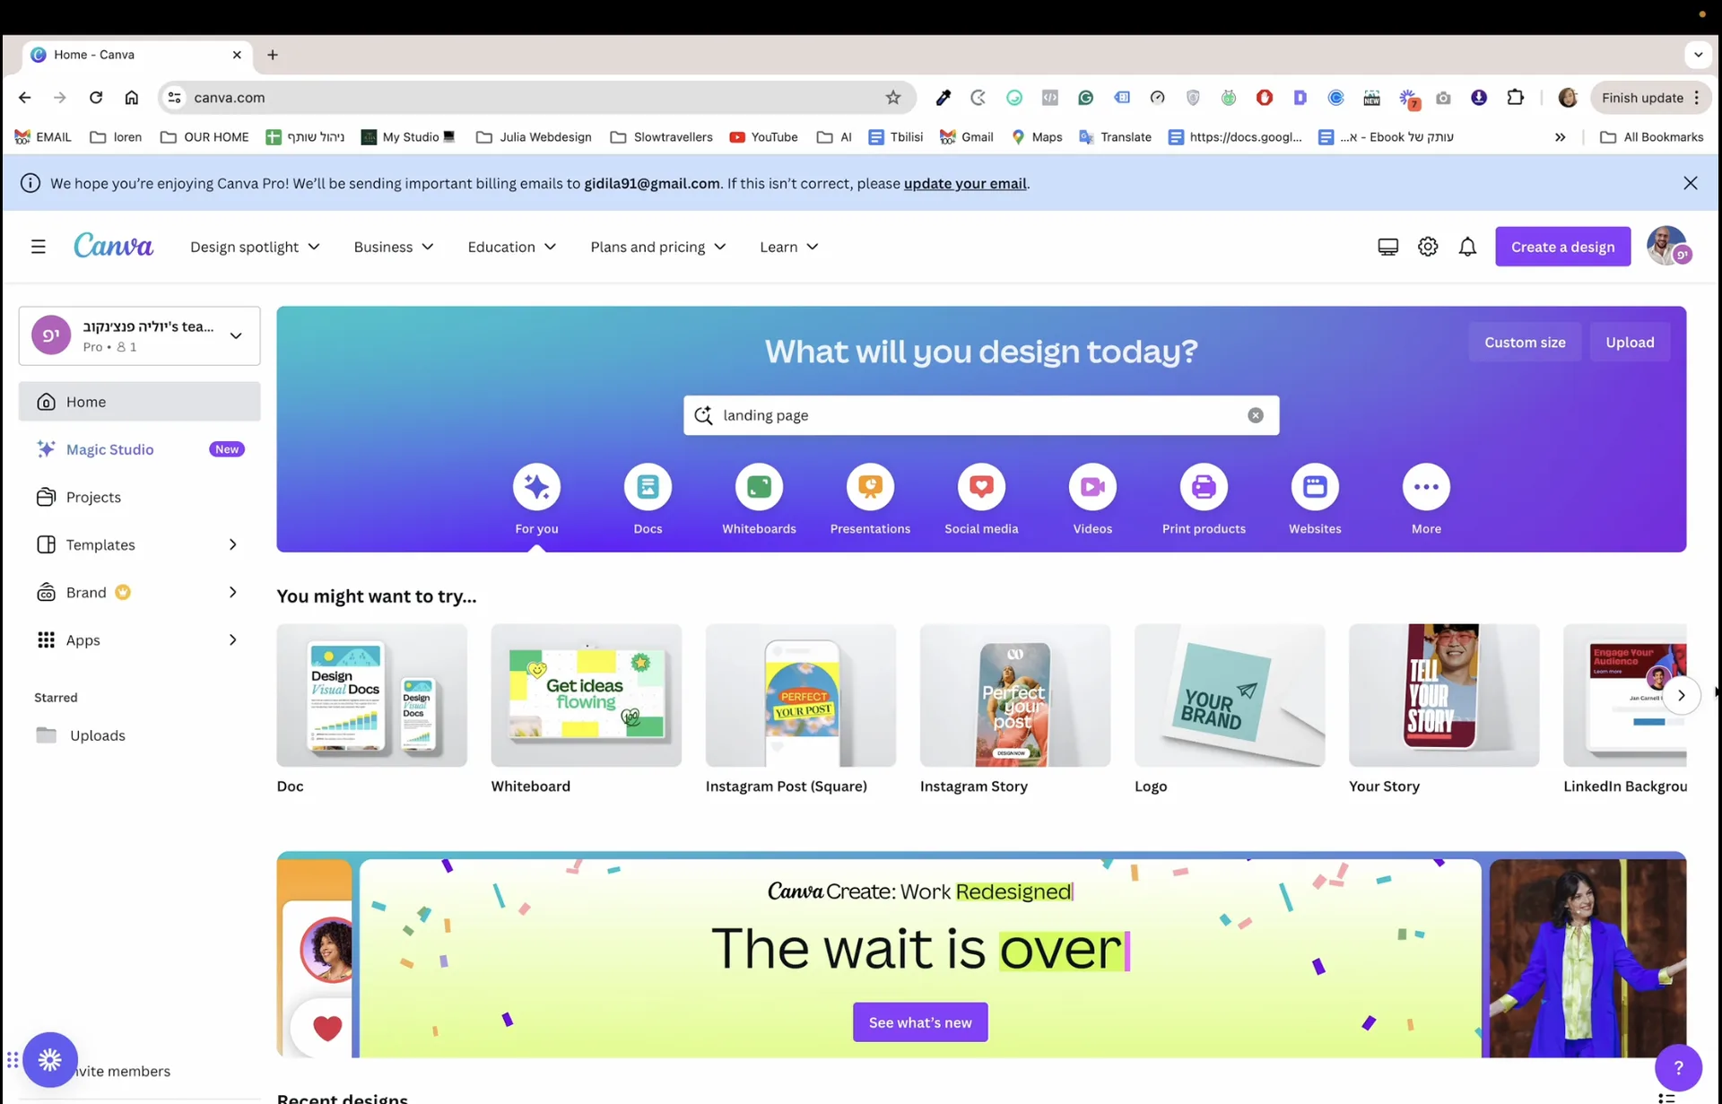Open the Websites category icon
Viewport: 1722px width, 1104px height.
[1315, 487]
